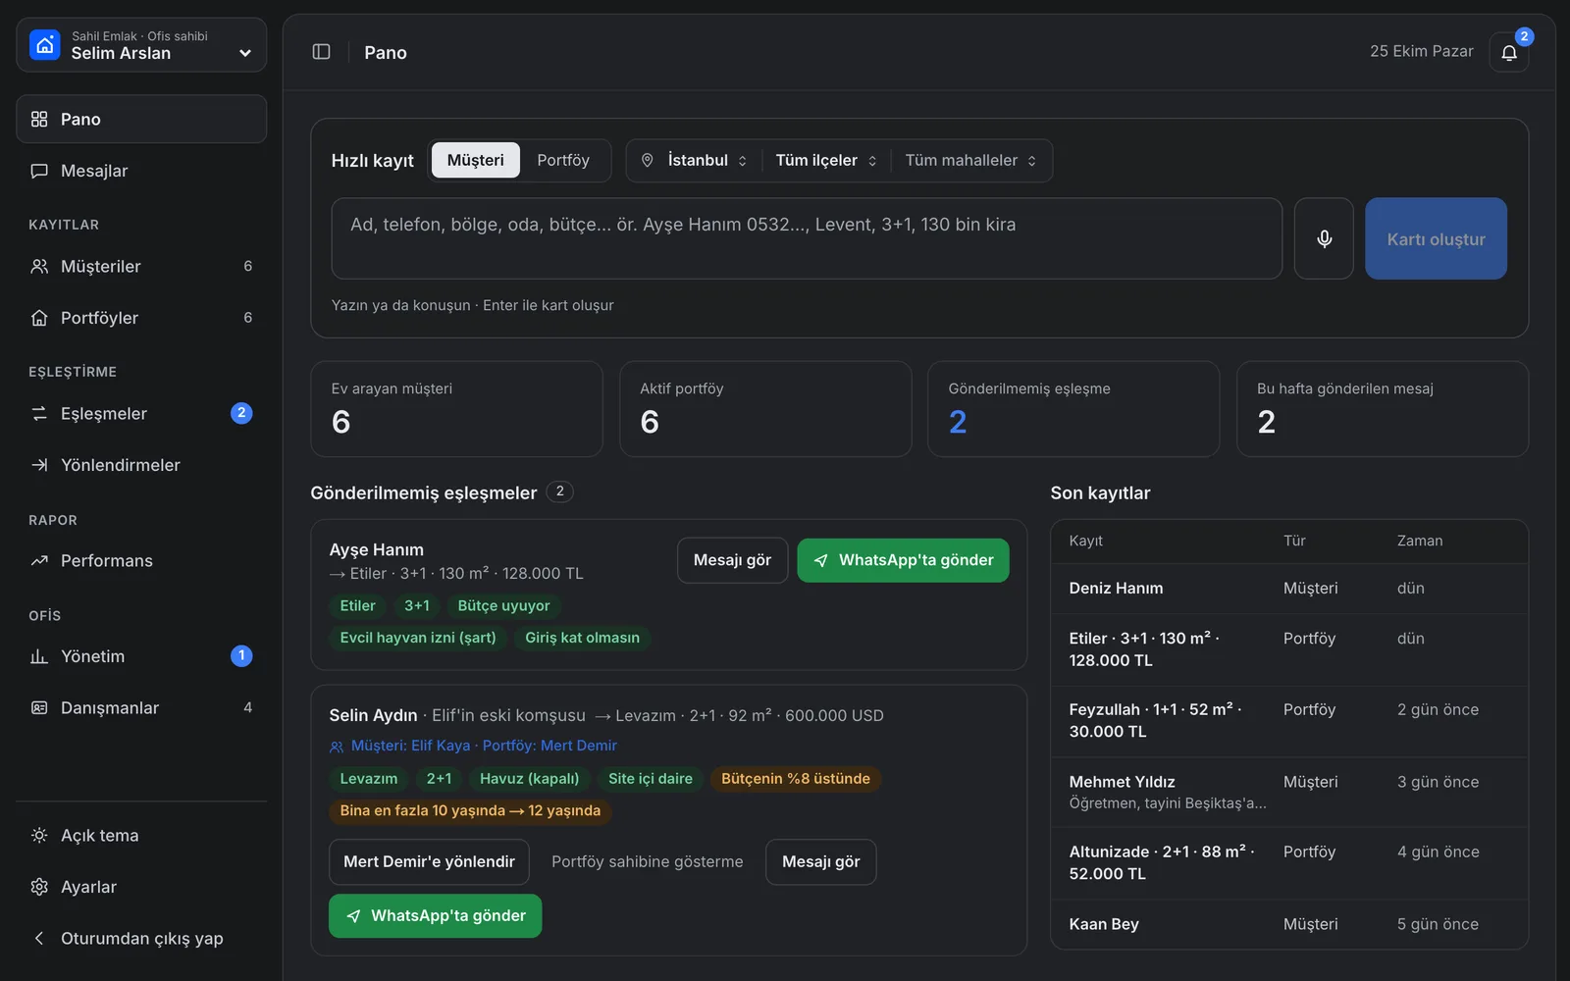This screenshot has height=981, width=1570.
Task: Open notifications bell
Action: [1509, 52]
